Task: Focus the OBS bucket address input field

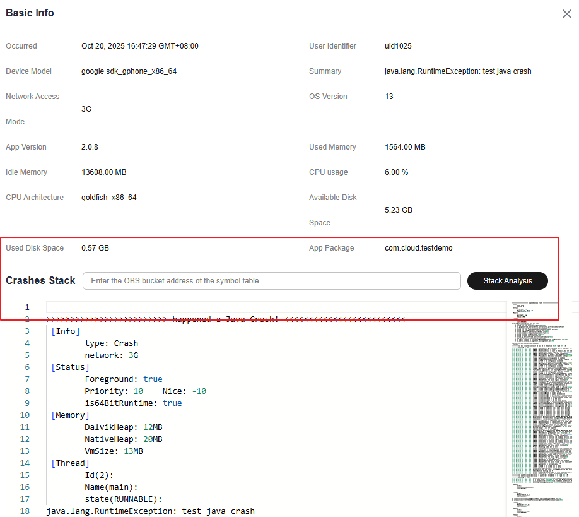Action: pos(271,281)
